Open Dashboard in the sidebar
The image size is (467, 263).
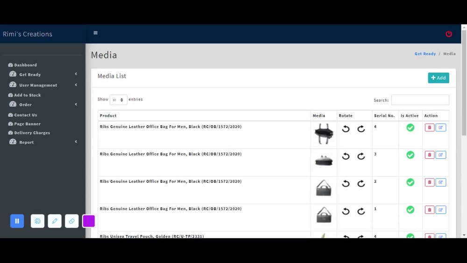(x=22, y=65)
